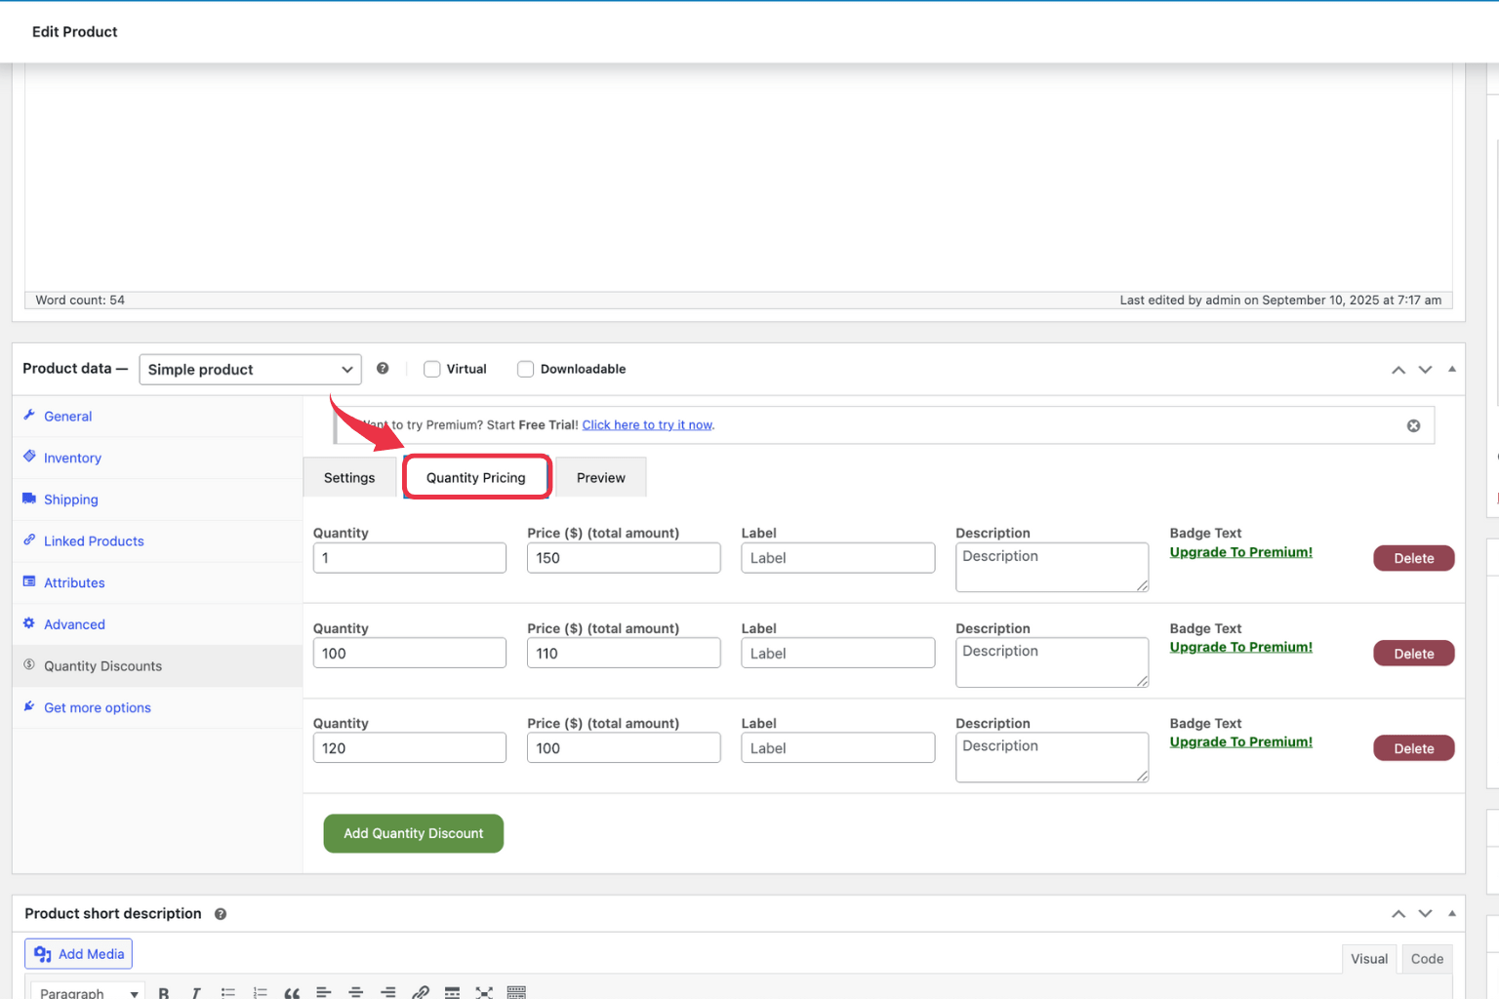The image size is (1499, 999).
Task: Enable the Virtual product checkbox
Action: click(x=432, y=369)
